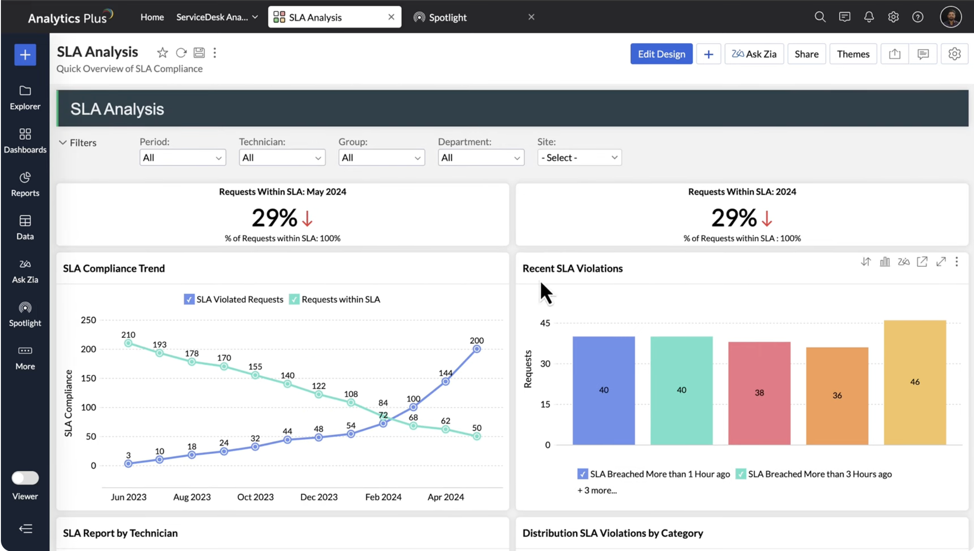Mark SLA Analysis as favorite star

pyautogui.click(x=162, y=53)
